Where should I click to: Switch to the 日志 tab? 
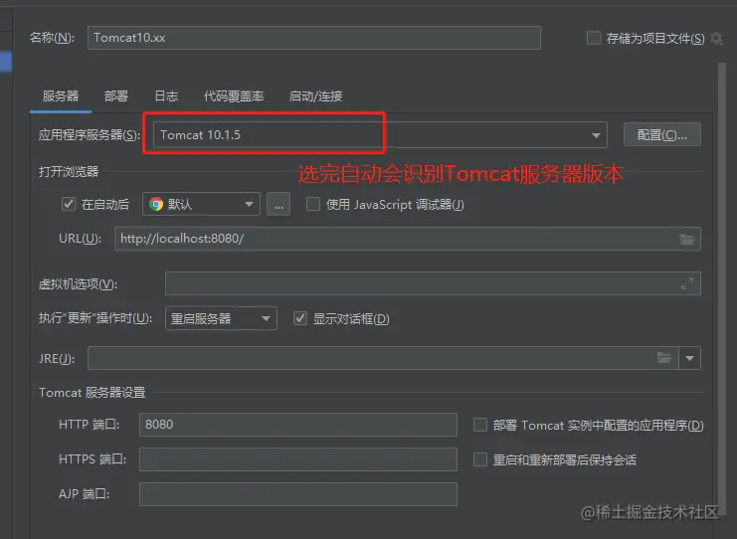166,96
